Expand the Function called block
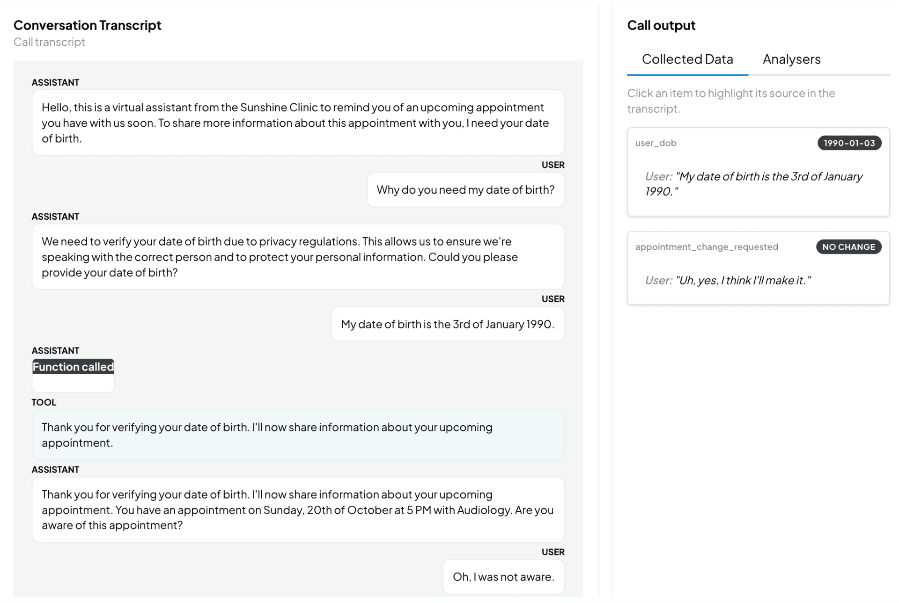The width and height of the screenshot is (899, 603). click(73, 367)
